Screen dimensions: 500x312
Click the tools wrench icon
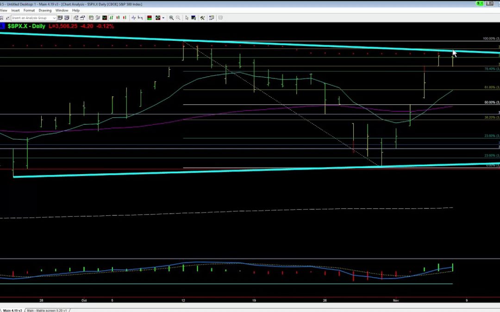(x=202, y=18)
